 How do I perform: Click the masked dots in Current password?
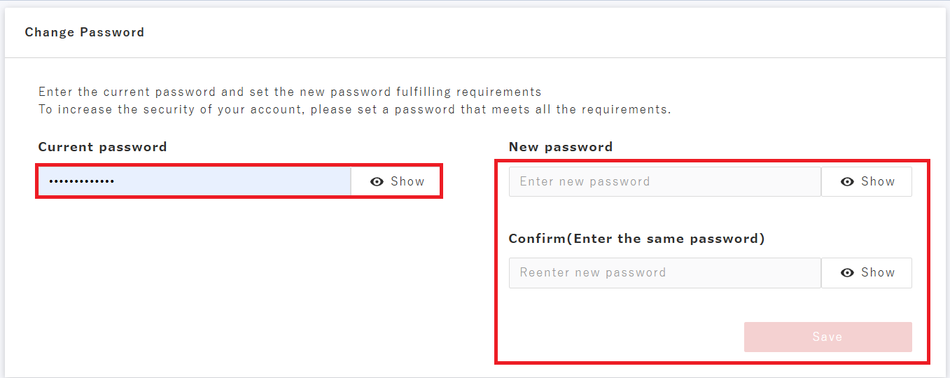click(81, 182)
